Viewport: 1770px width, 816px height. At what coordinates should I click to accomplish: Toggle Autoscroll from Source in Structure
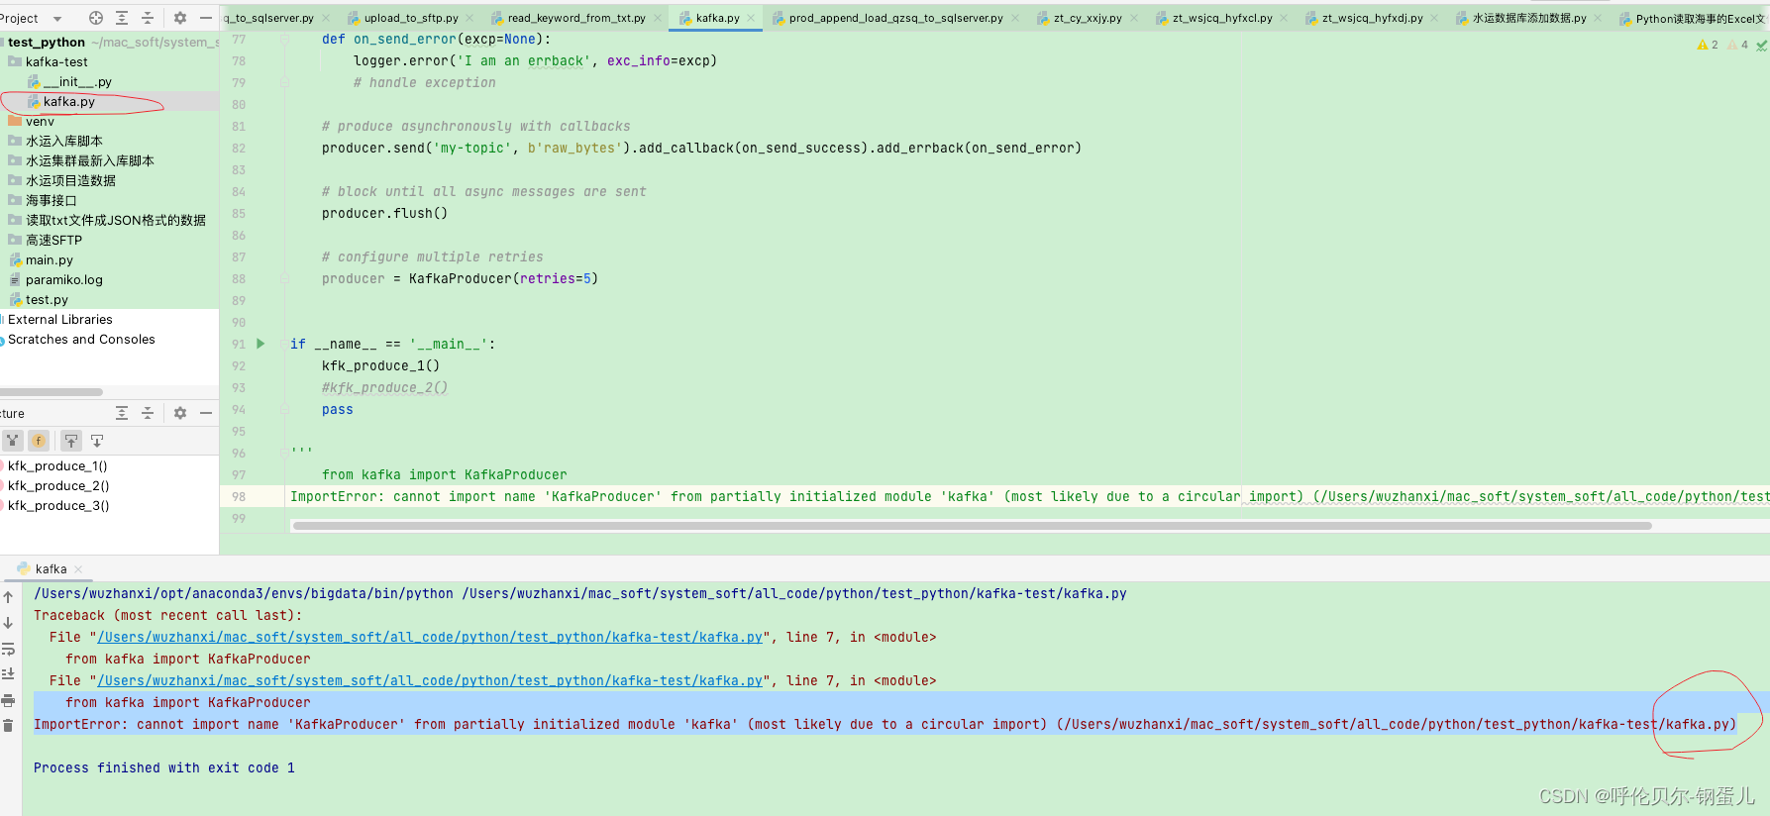click(97, 441)
